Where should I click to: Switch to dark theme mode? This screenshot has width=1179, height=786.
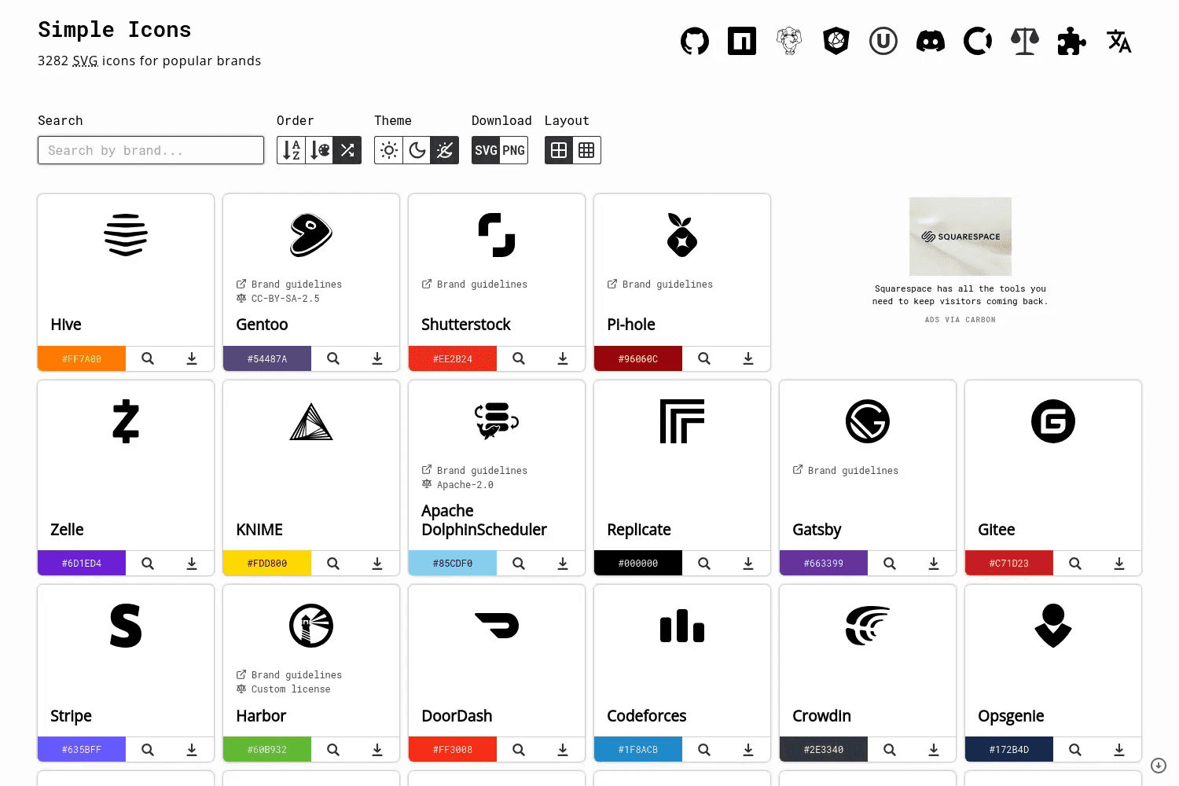(417, 150)
